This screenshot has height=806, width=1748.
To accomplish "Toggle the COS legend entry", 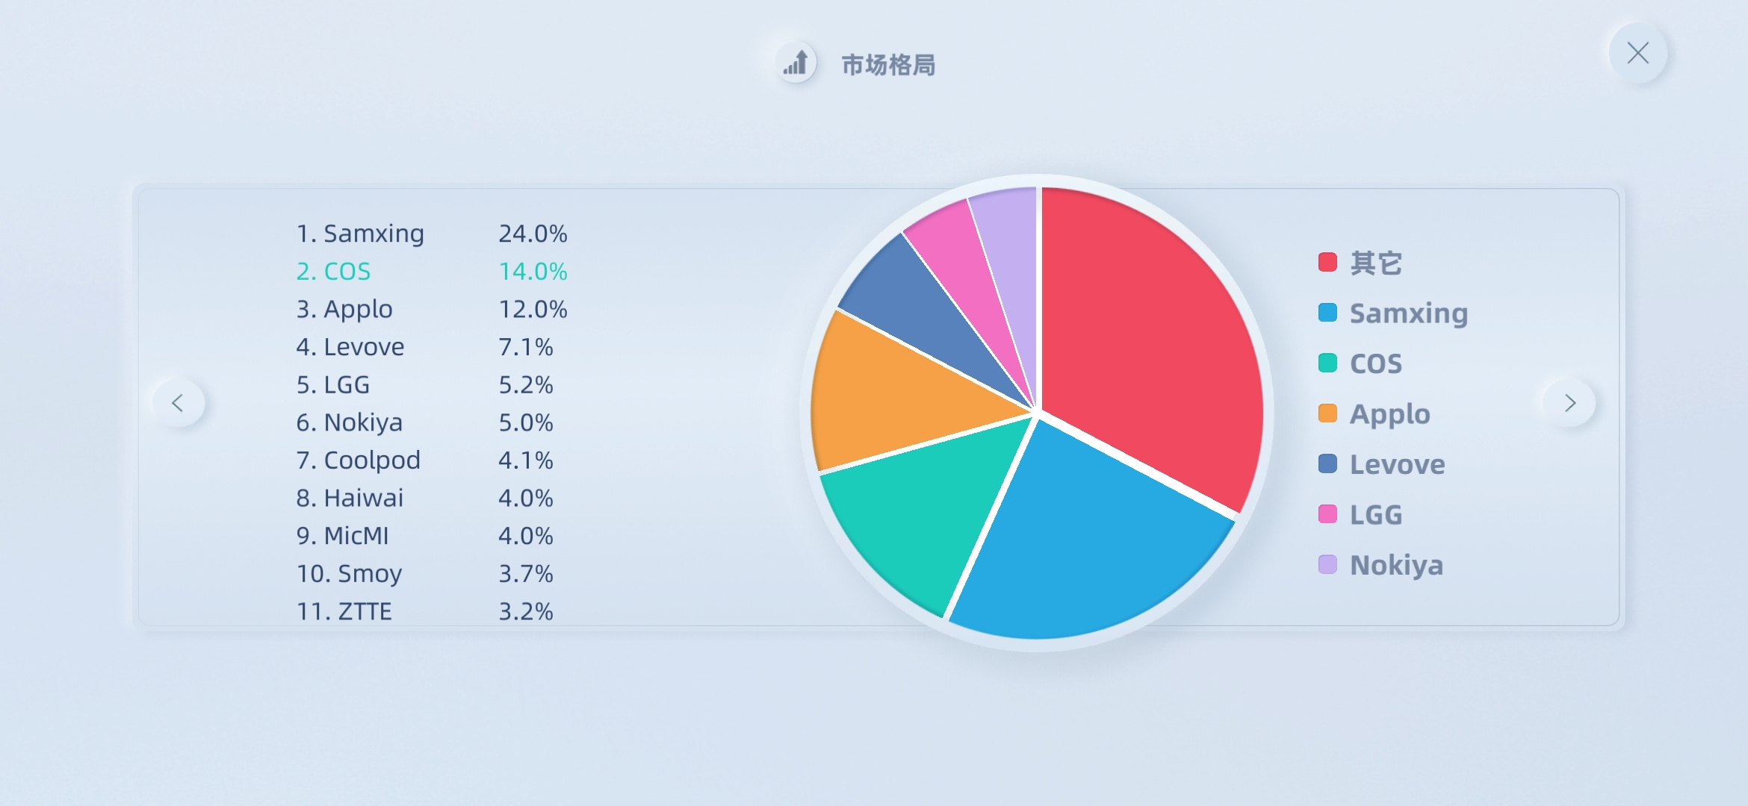I will (1360, 363).
